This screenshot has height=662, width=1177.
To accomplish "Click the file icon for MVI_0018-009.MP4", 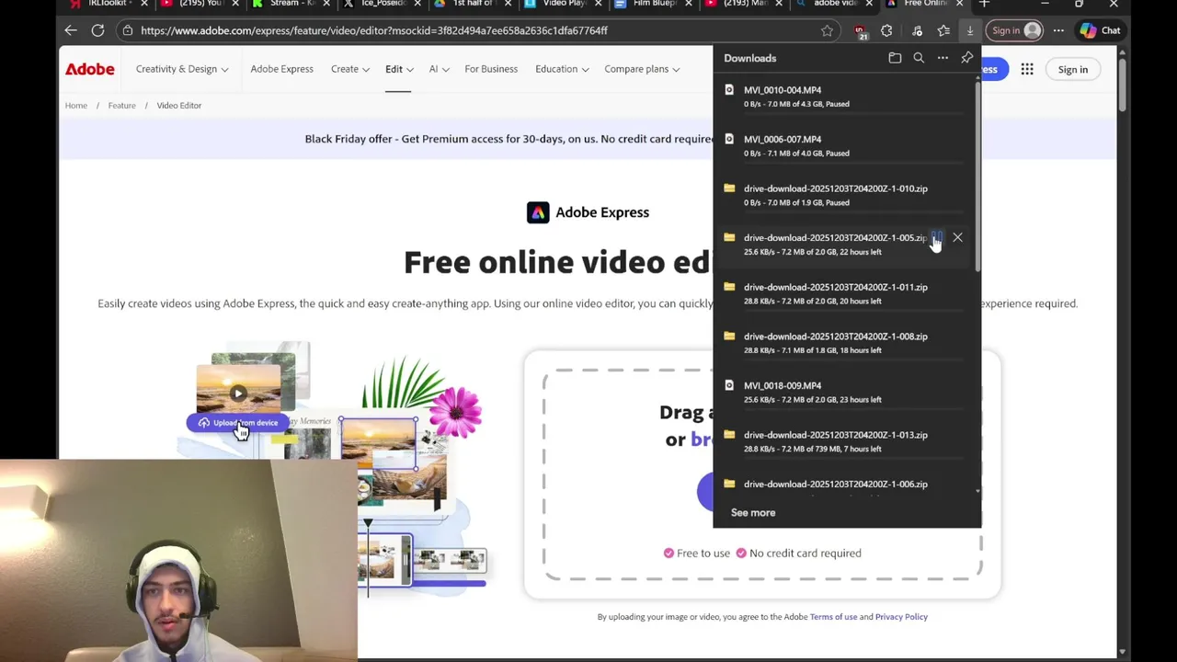I will pos(729,385).
